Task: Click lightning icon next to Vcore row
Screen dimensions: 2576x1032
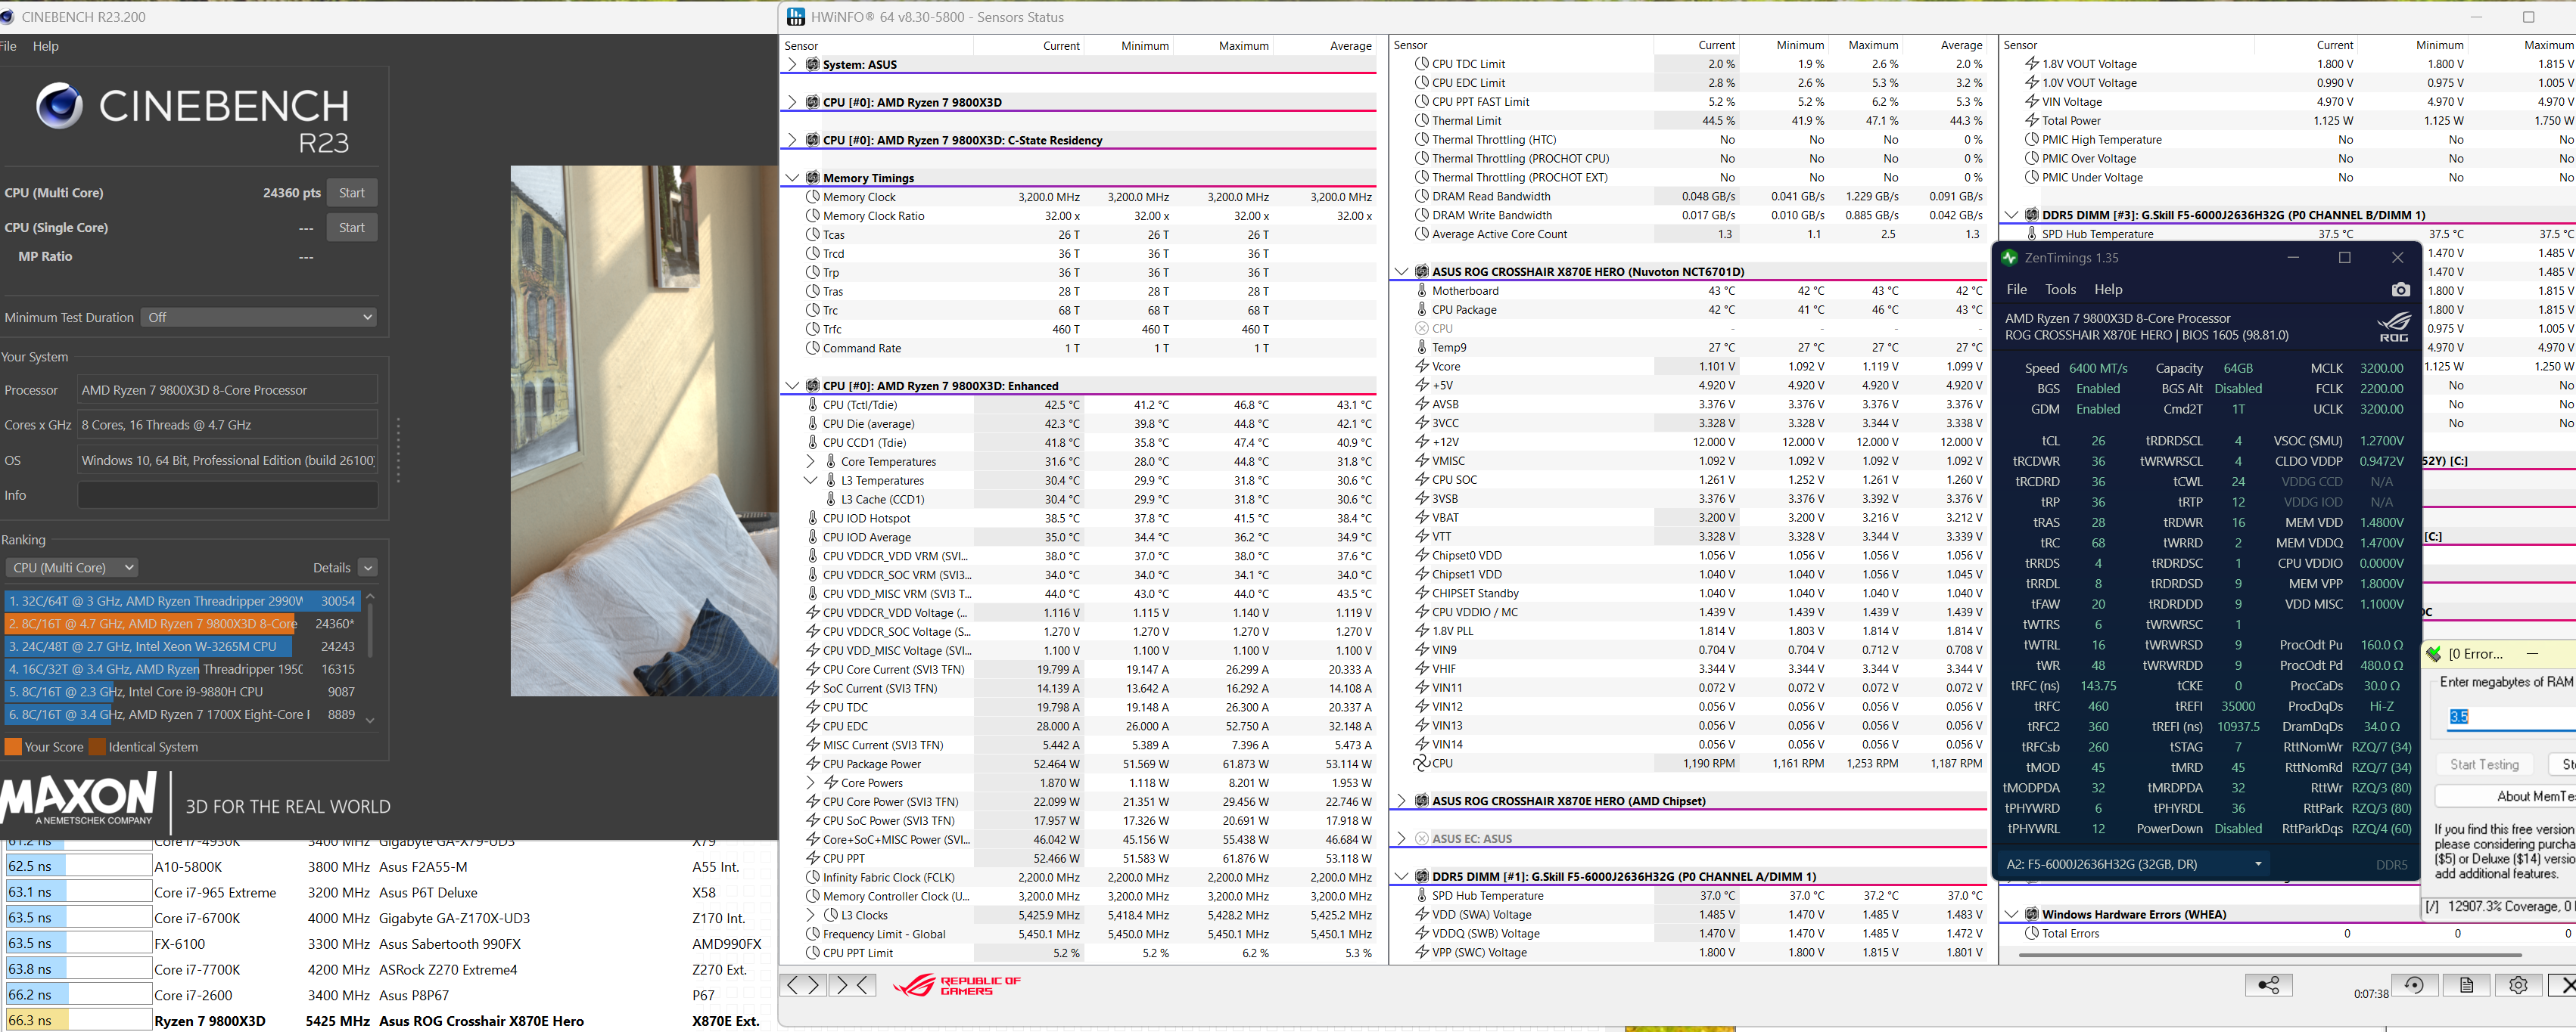Action: click(1421, 367)
